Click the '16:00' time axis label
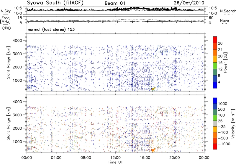The height and width of the screenshot is (164, 236). (145, 158)
